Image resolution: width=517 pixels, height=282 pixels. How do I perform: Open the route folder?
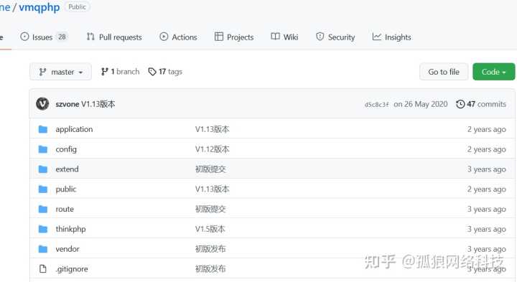[x=65, y=209]
